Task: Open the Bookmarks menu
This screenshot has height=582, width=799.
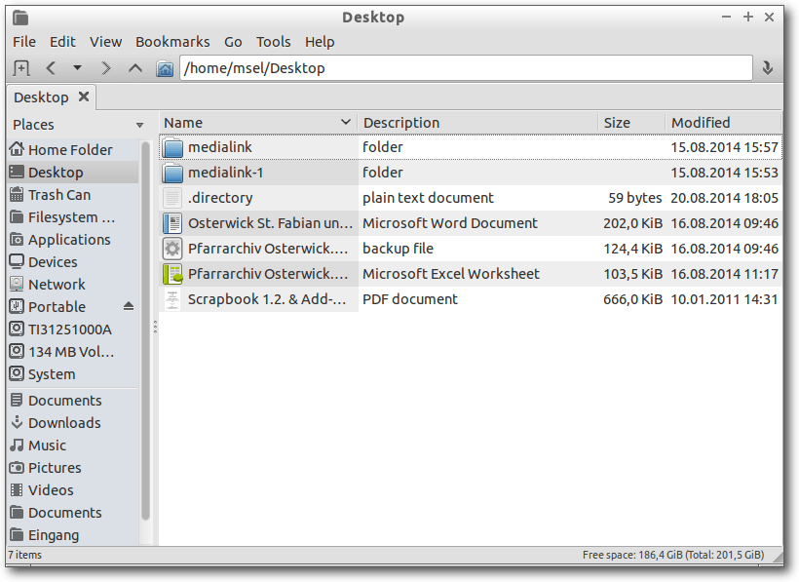Action: [x=172, y=42]
